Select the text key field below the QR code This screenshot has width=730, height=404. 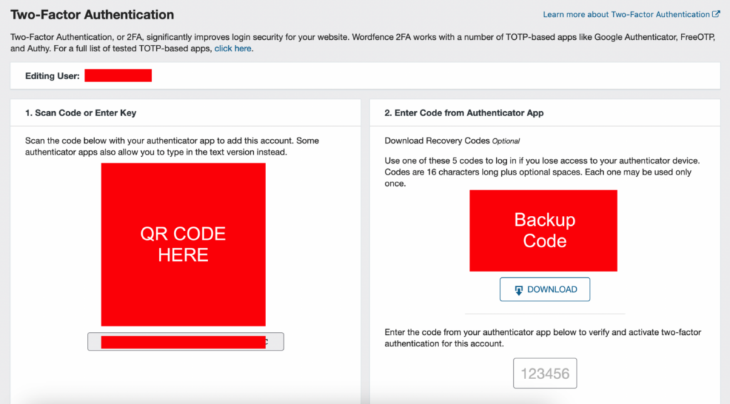coord(185,342)
